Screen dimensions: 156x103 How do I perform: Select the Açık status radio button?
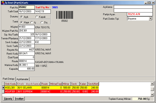coord(21,17)
